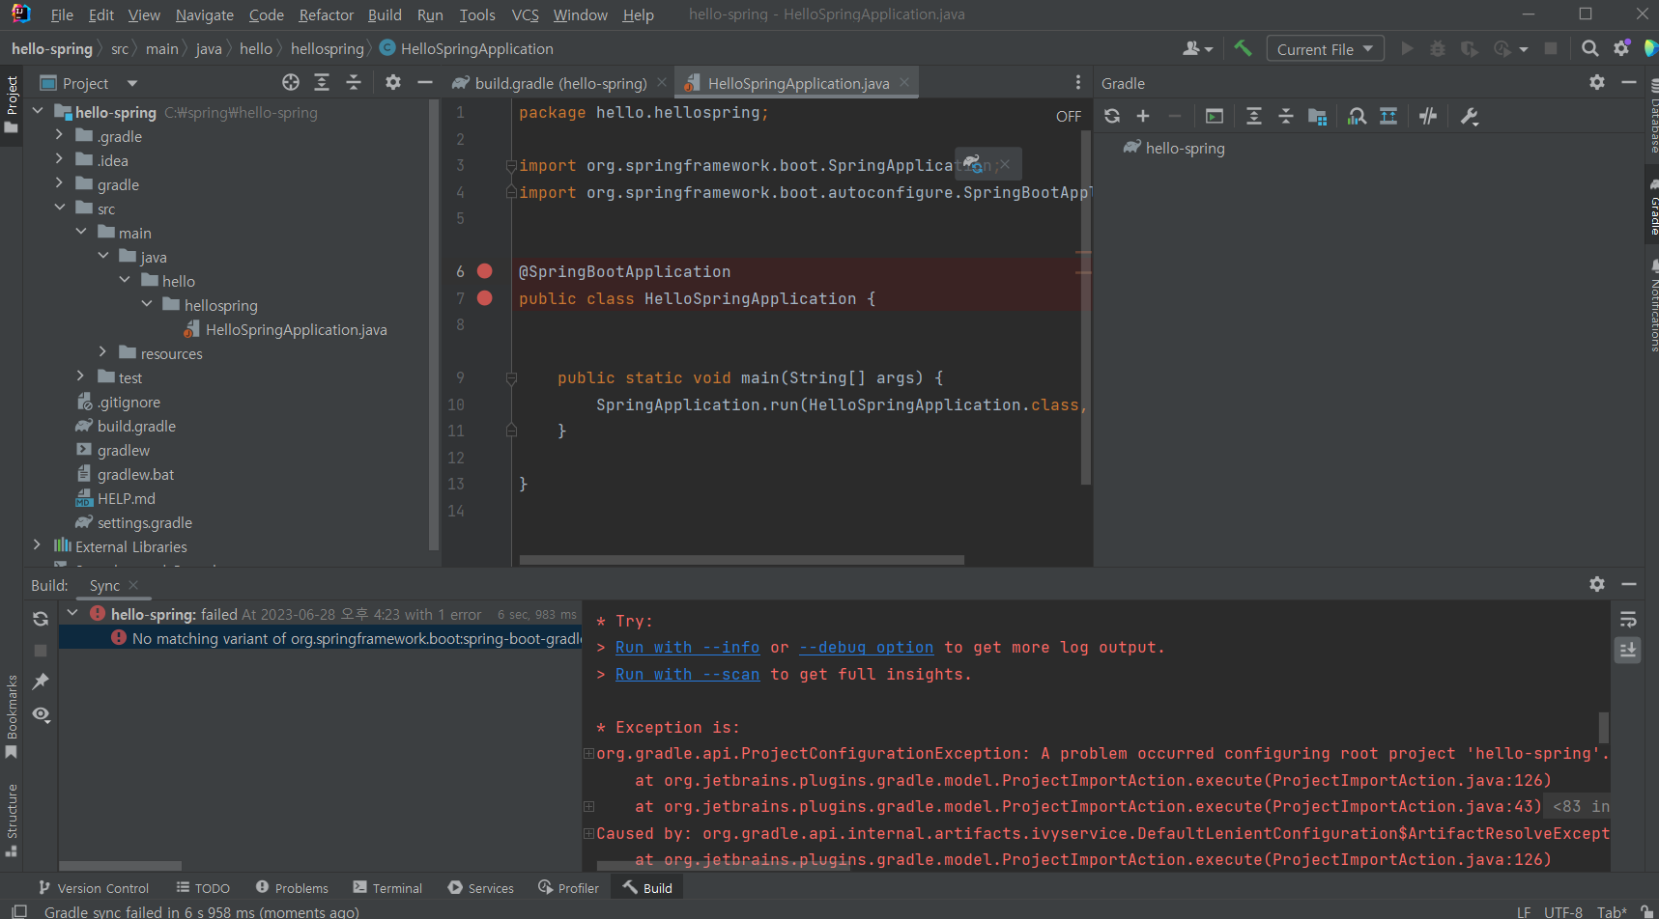
Task: Collapse the src folder
Action: [x=60, y=208]
